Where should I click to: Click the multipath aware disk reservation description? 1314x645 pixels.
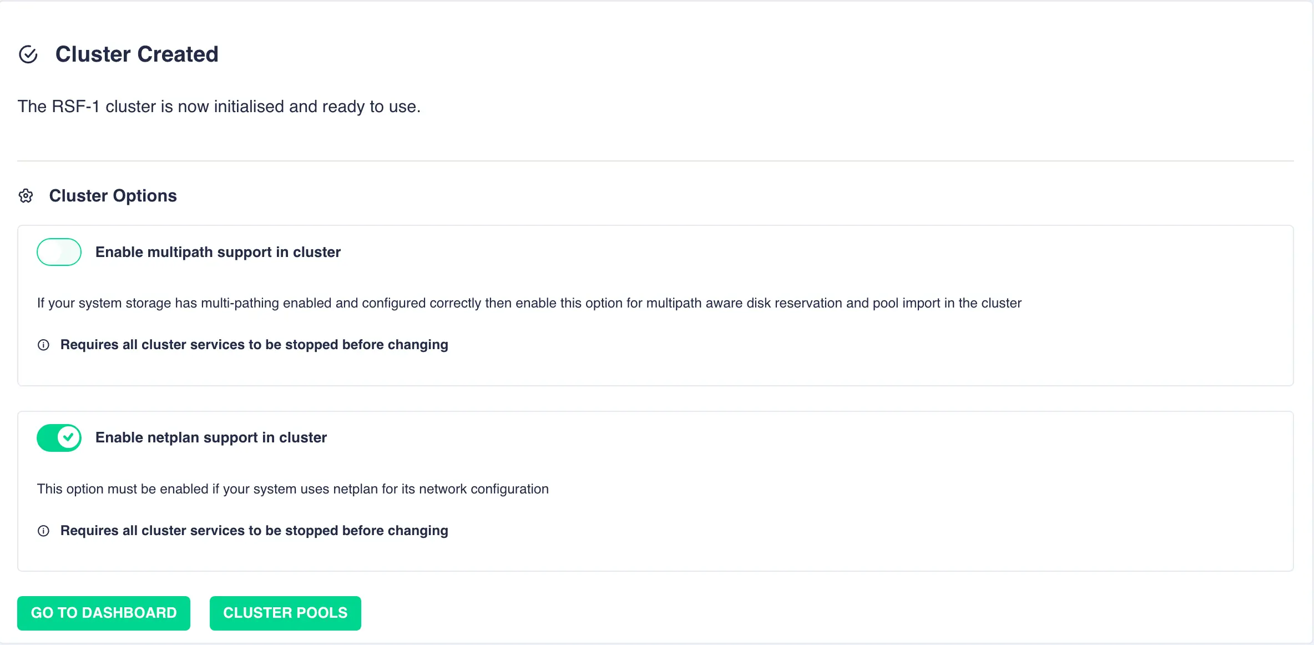point(529,303)
